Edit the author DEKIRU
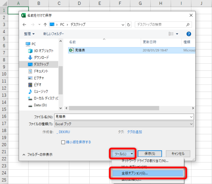The height and width of the screenshot is (184, 212). (63, 132)
